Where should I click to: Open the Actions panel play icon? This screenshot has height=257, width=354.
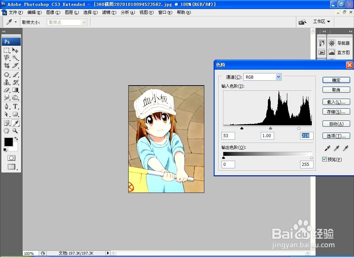click(322, 53)
